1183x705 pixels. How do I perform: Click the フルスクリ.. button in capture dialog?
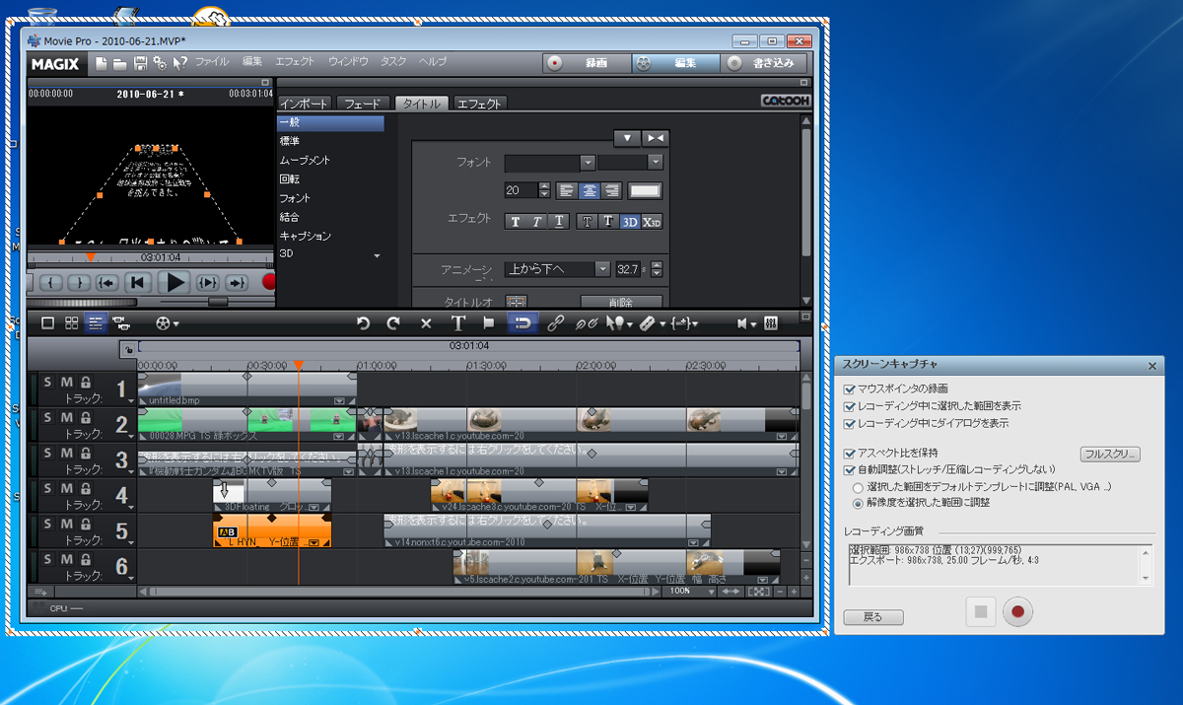(1110, 455)
